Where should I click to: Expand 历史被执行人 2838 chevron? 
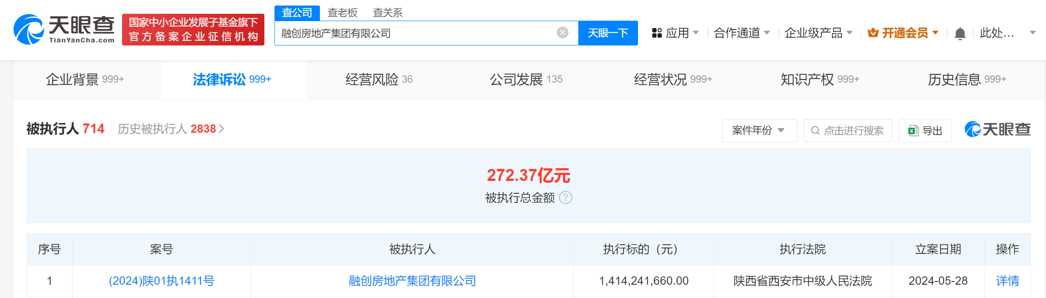222,129
